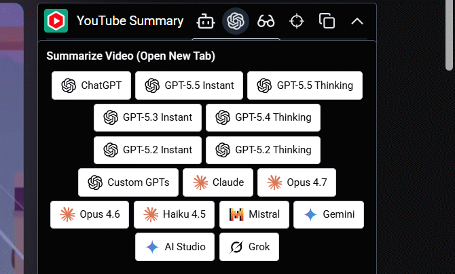Click the Summarize Video (Open New Tab) heading
This screenshot has height=274, width=455.
pos(130,56)
